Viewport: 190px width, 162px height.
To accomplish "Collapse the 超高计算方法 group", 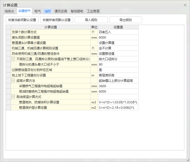I will (13, 81).
